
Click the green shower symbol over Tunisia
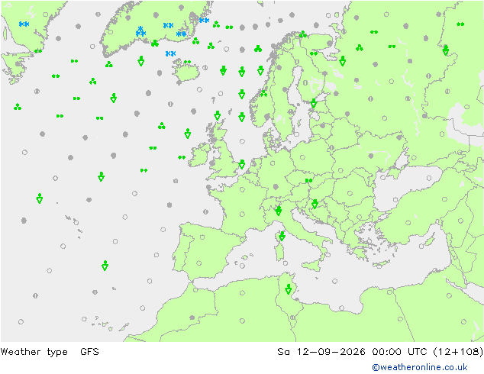[289, 289]
